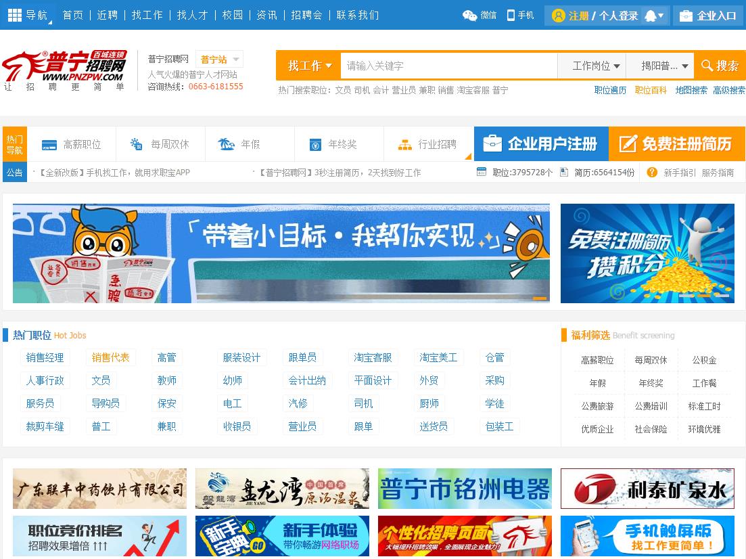Expand the bell notification dropdown arrow
This screenshot has height=559, width=746.
pyautogui.click(x=661, y=16)
